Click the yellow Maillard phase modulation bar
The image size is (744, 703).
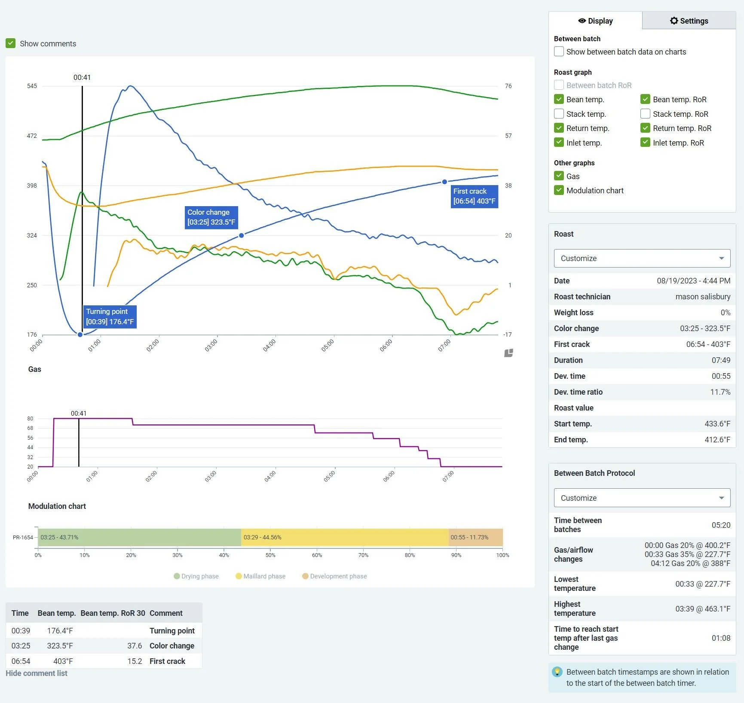pyautogui.click(x=345, y=537)
